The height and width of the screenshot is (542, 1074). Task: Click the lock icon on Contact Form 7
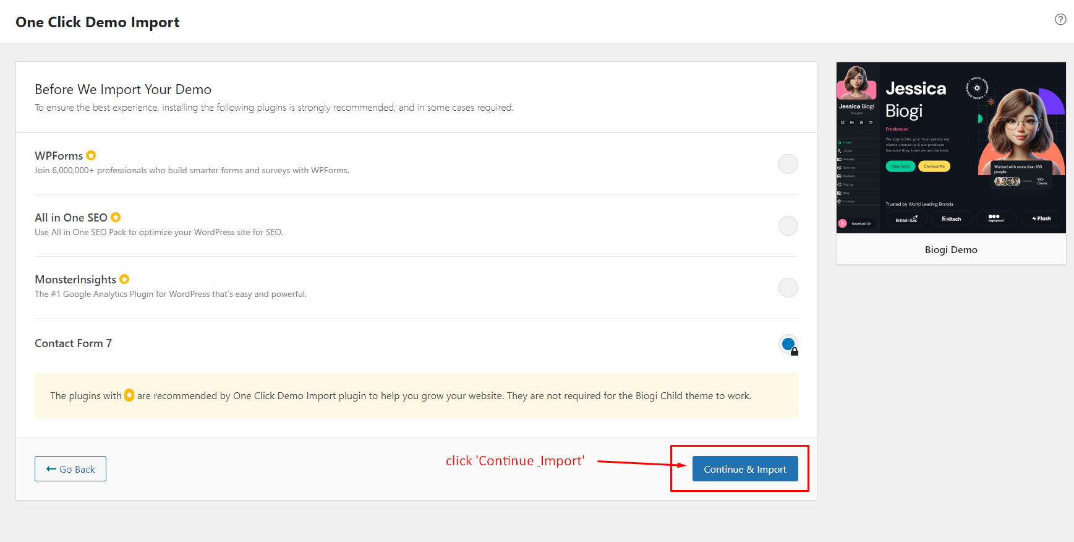click(x=795, y=351)
